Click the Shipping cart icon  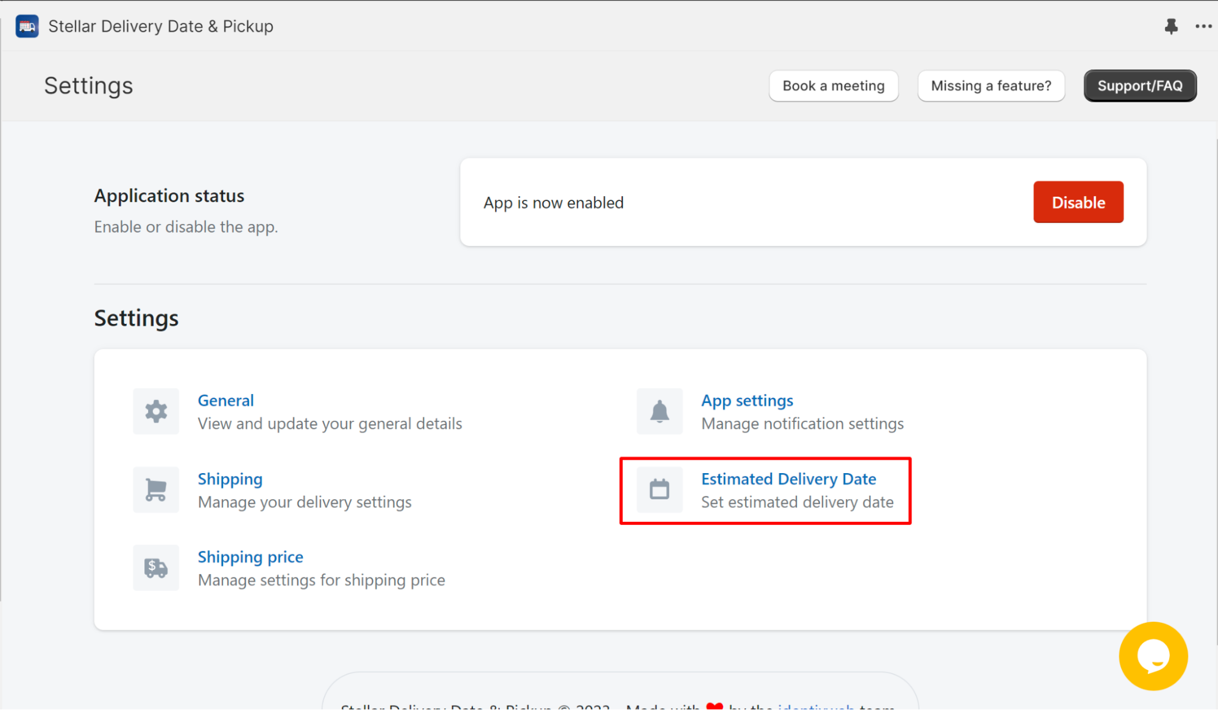pos(155,490)
